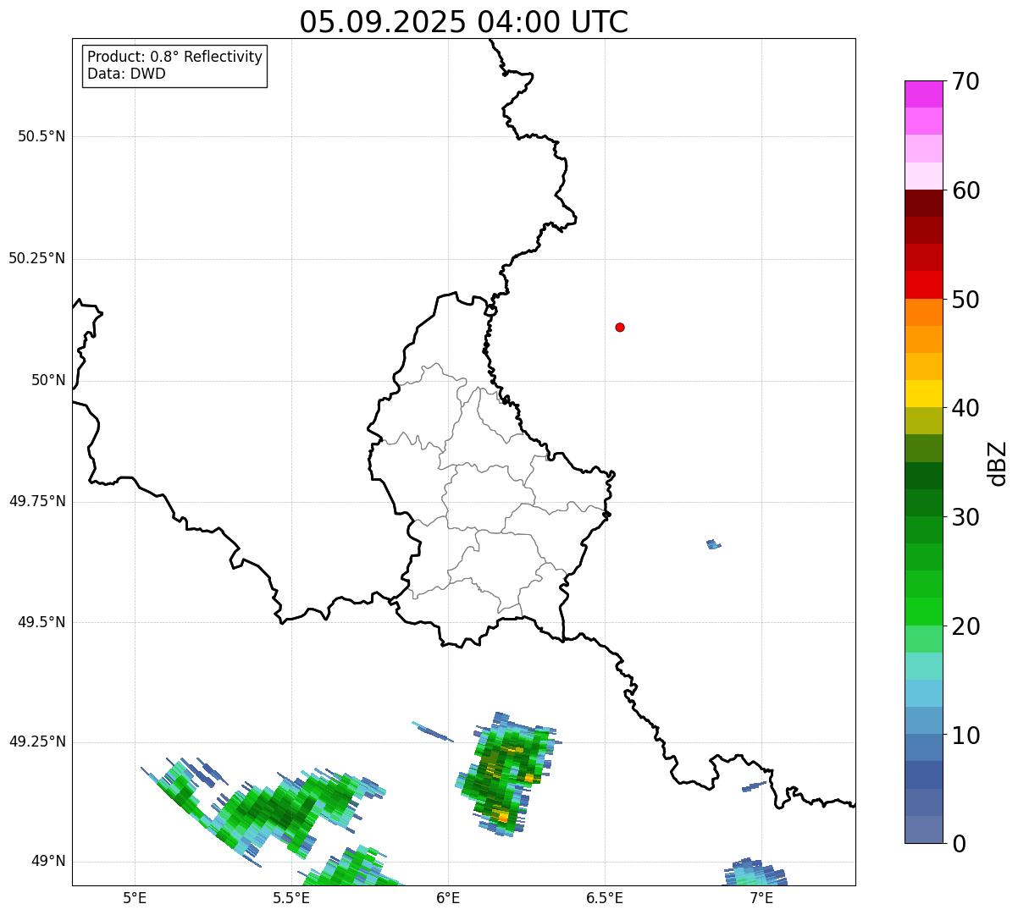
Task: Click the 49.5°N latitude label
Action: pyautogui.click(x=41, y=622)
